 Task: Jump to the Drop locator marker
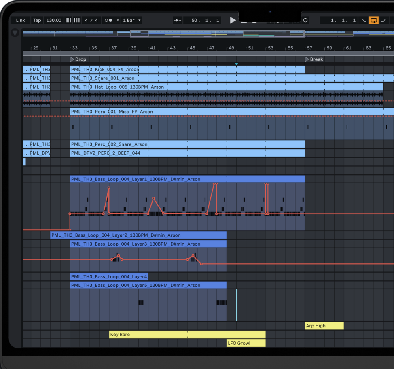72,59
